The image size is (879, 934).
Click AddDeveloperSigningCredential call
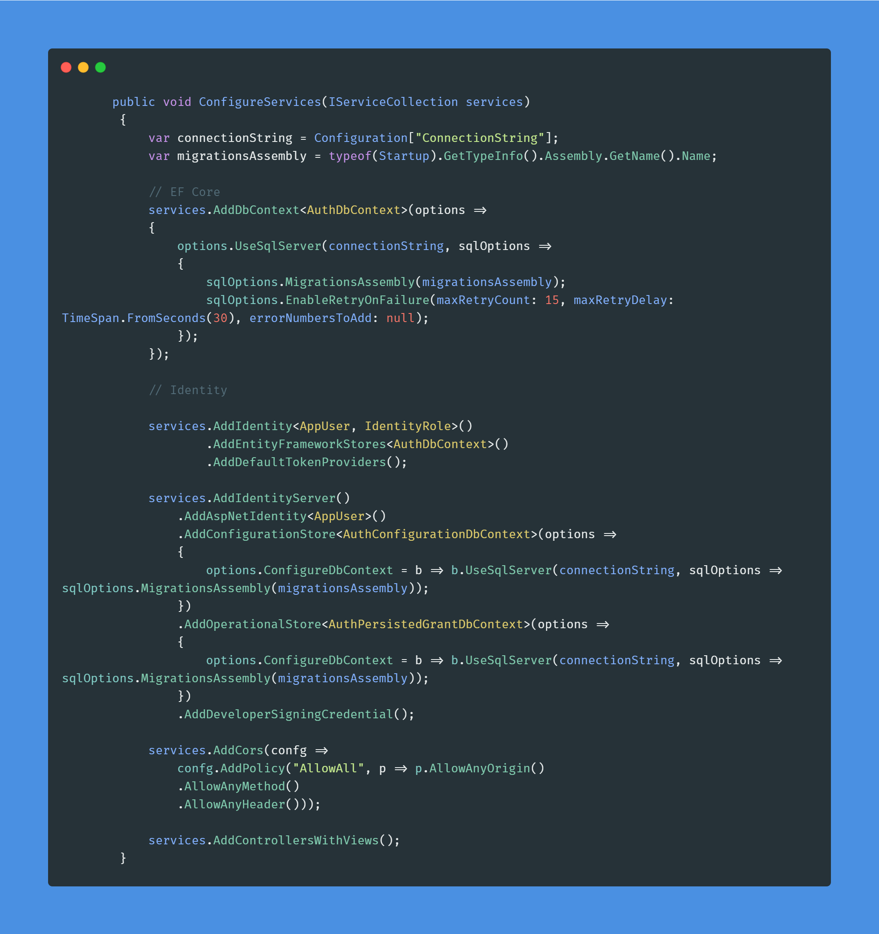(x=288, y=714)
